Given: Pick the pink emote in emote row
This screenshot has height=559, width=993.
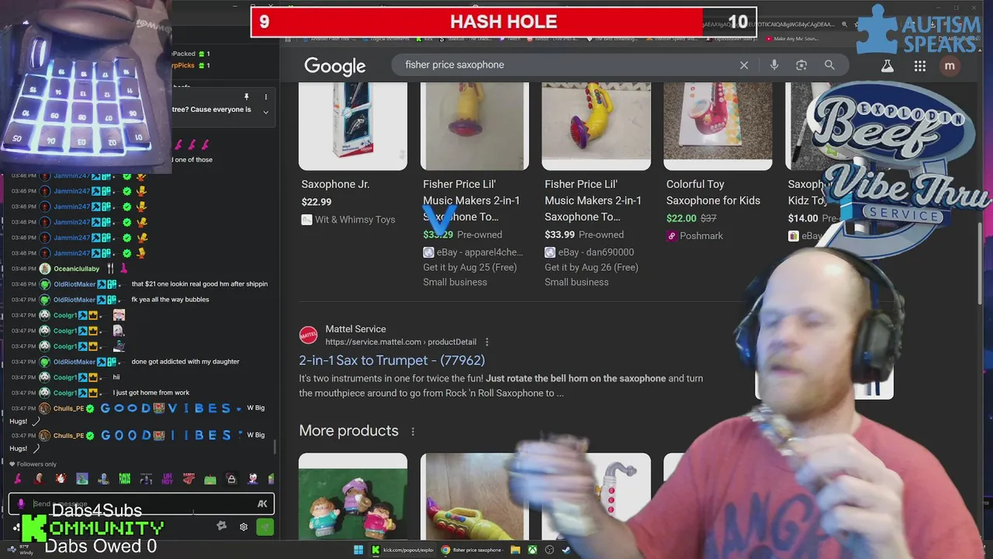Looking at the screenshot, I should coord(18,479).
